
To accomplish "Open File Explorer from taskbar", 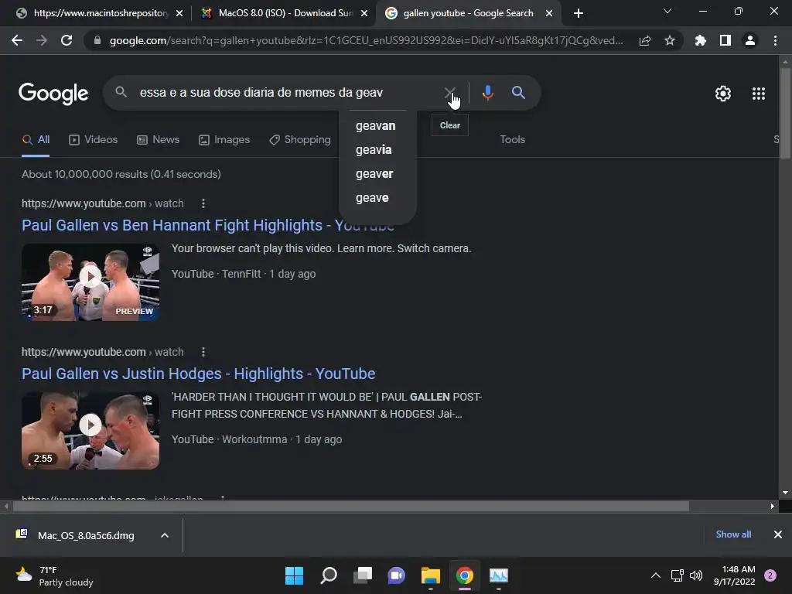I will pyautogui.click(x=430, y=575).
